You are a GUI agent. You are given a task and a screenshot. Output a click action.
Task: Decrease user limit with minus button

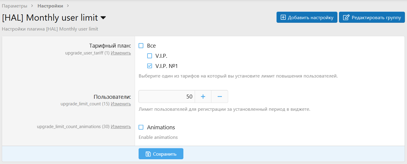tap(219, 97)
